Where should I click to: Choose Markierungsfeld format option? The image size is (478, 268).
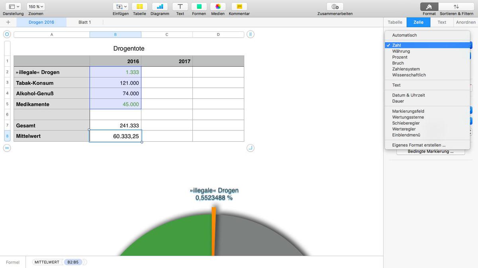427,112
